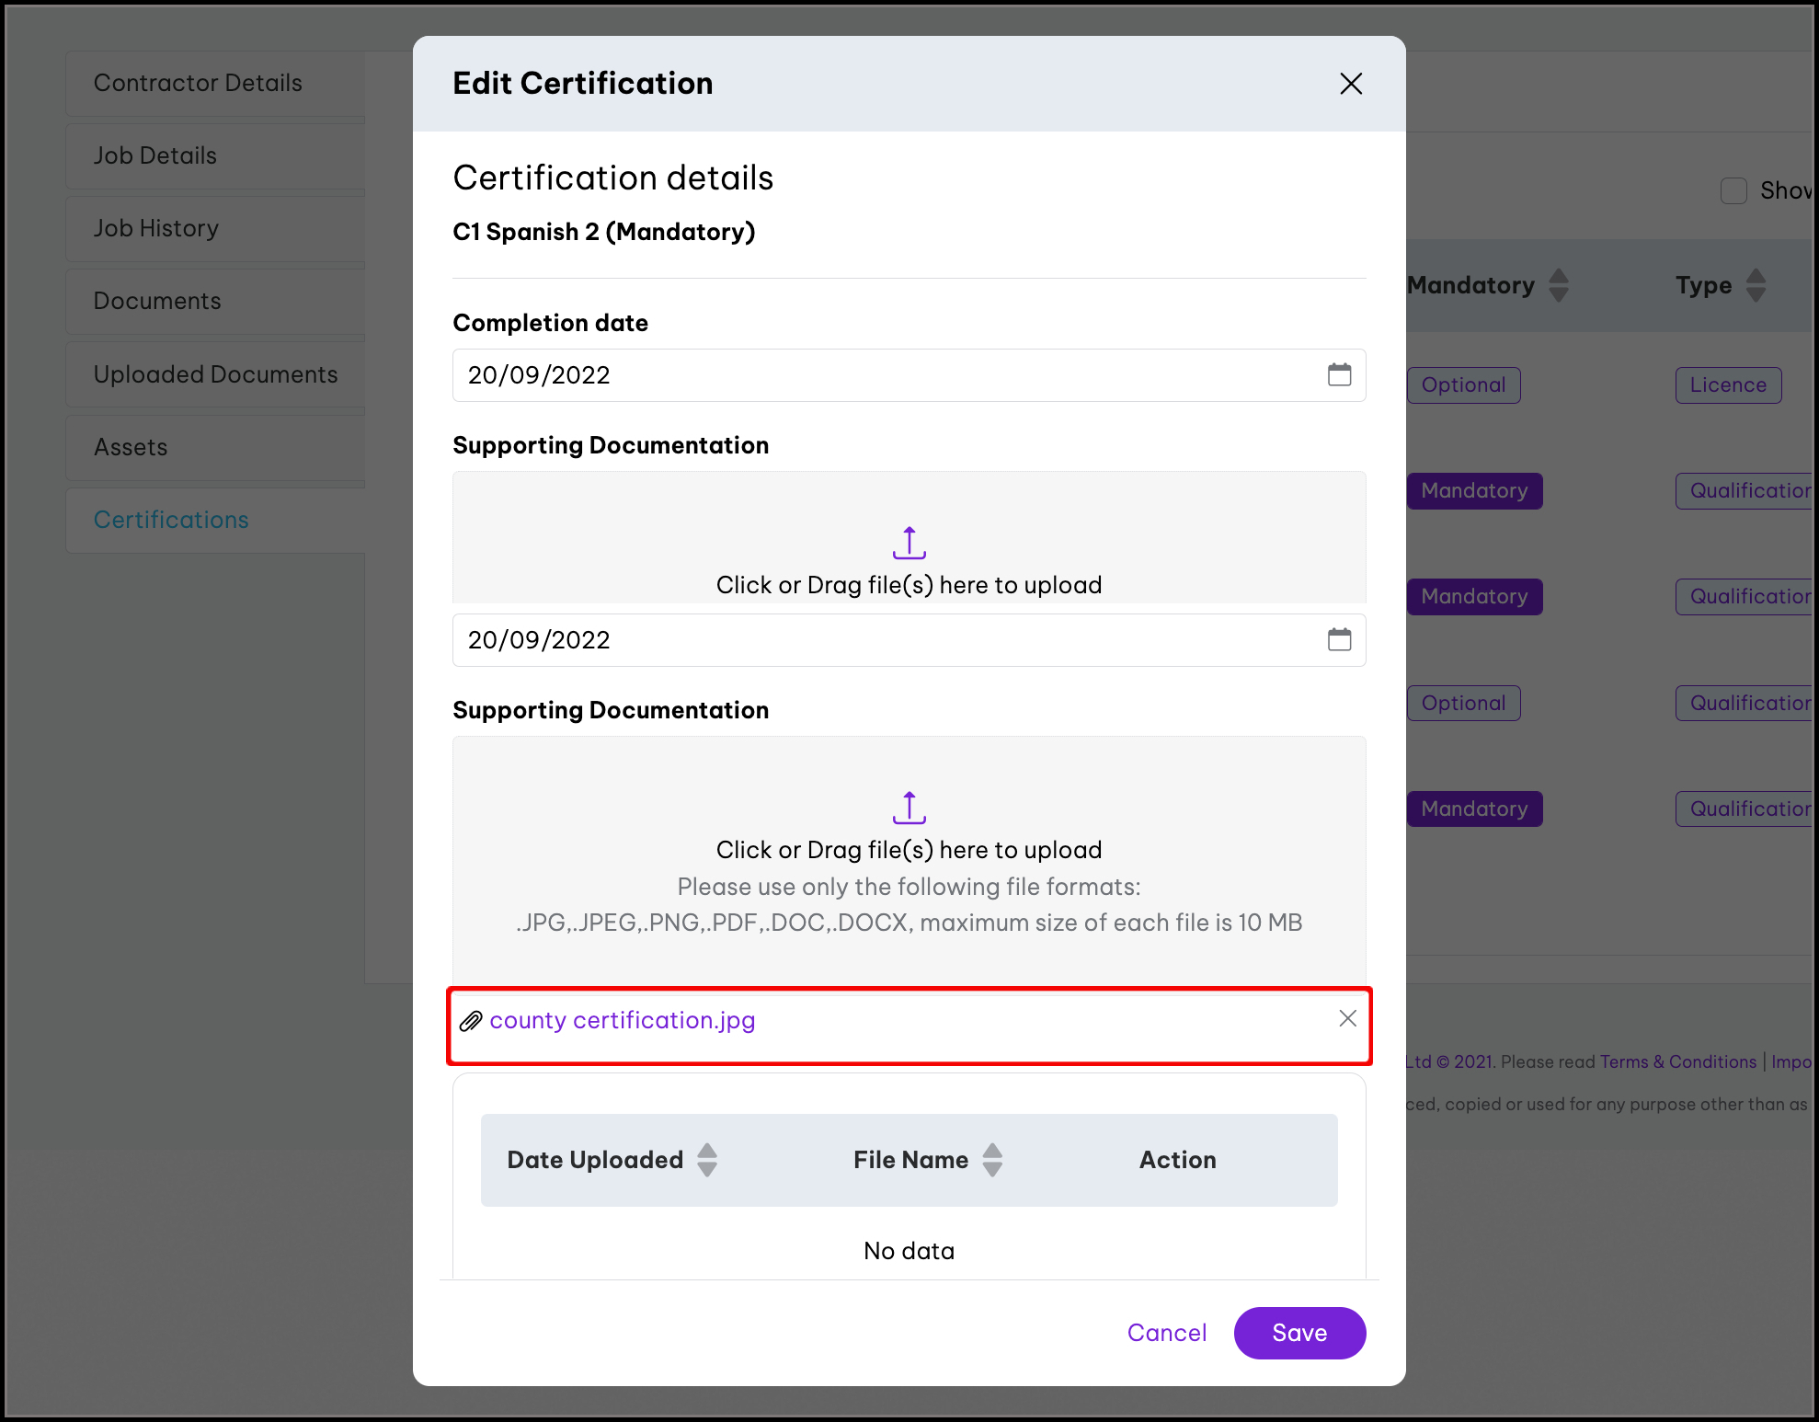The image size is (1819, 1422).
Task: Sort the Type column
Action: (x=1756, y=285)
